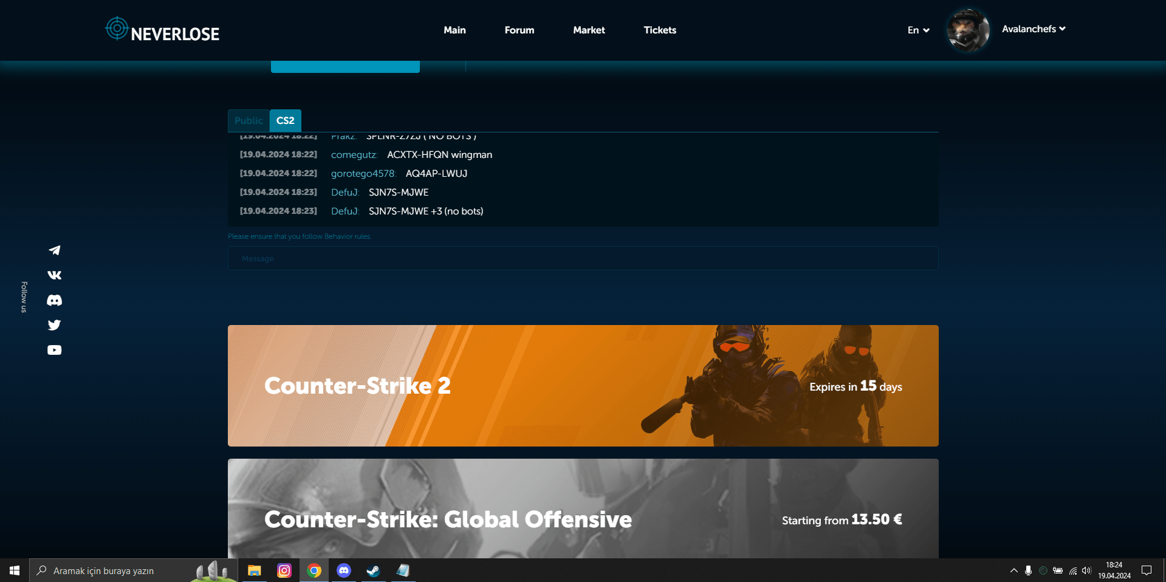Open Instagram from the taskbar
1166x582 pixels.
(x=284, y=570)
